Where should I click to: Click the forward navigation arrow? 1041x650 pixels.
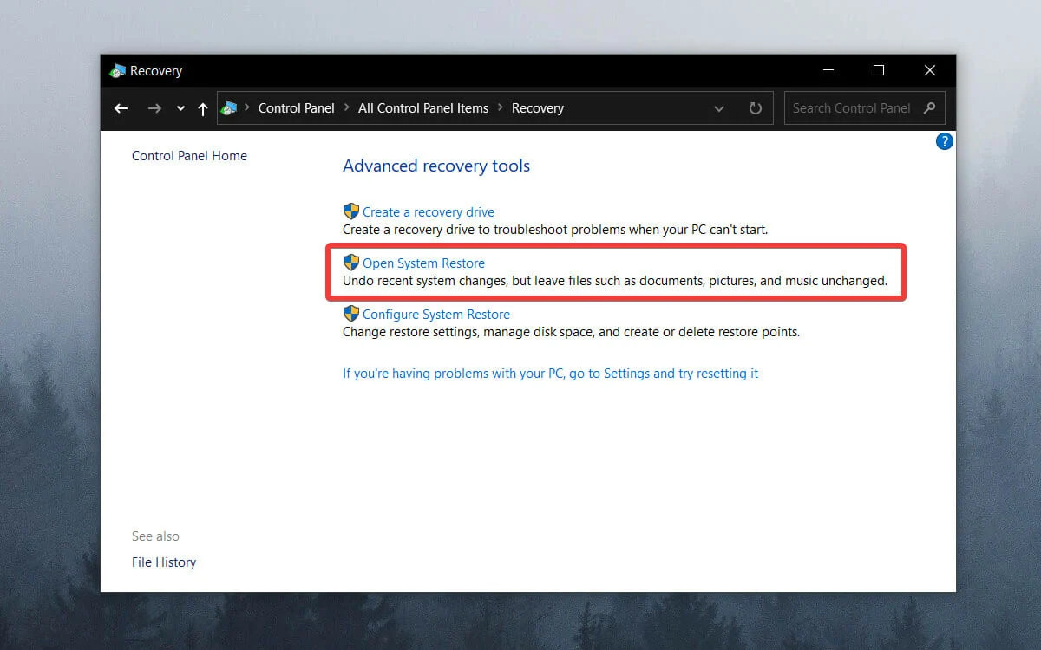154,108
